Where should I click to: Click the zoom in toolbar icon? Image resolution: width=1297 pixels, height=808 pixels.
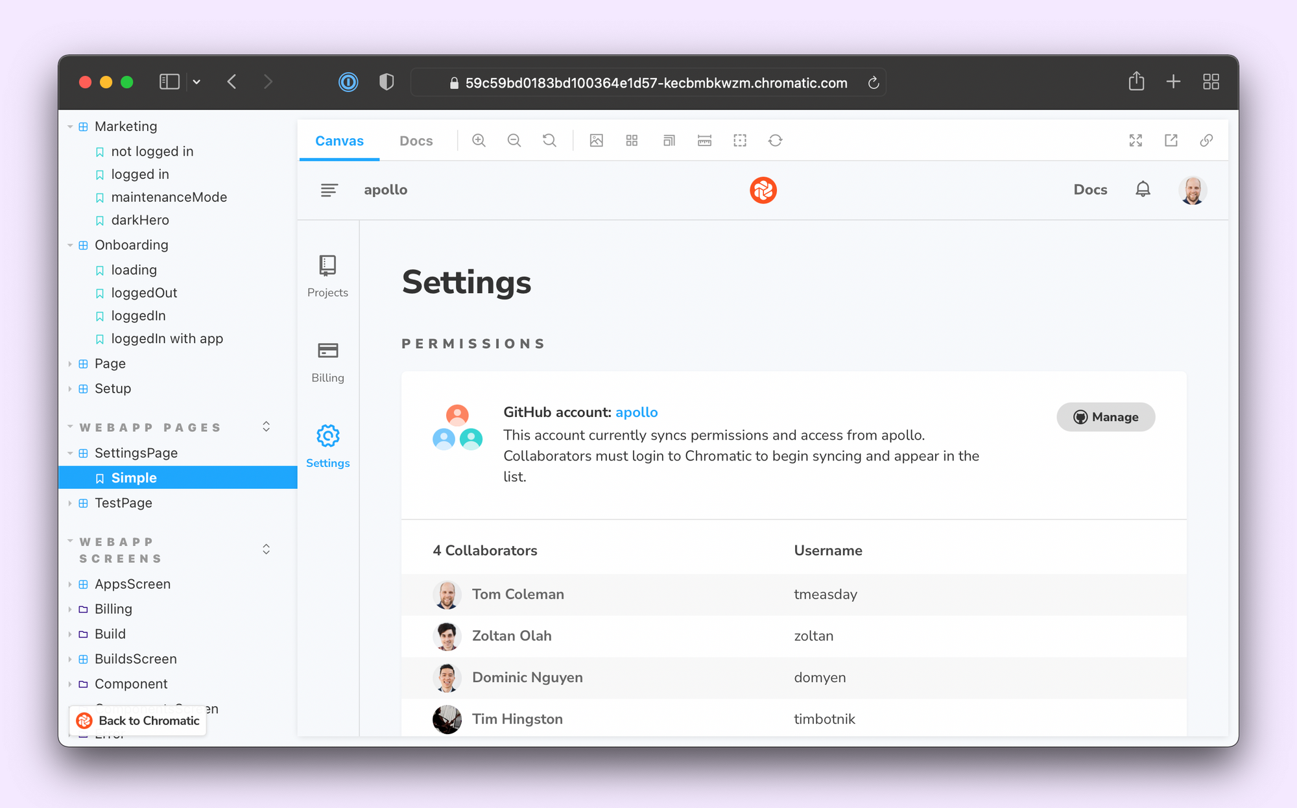(x=479, y=141)
